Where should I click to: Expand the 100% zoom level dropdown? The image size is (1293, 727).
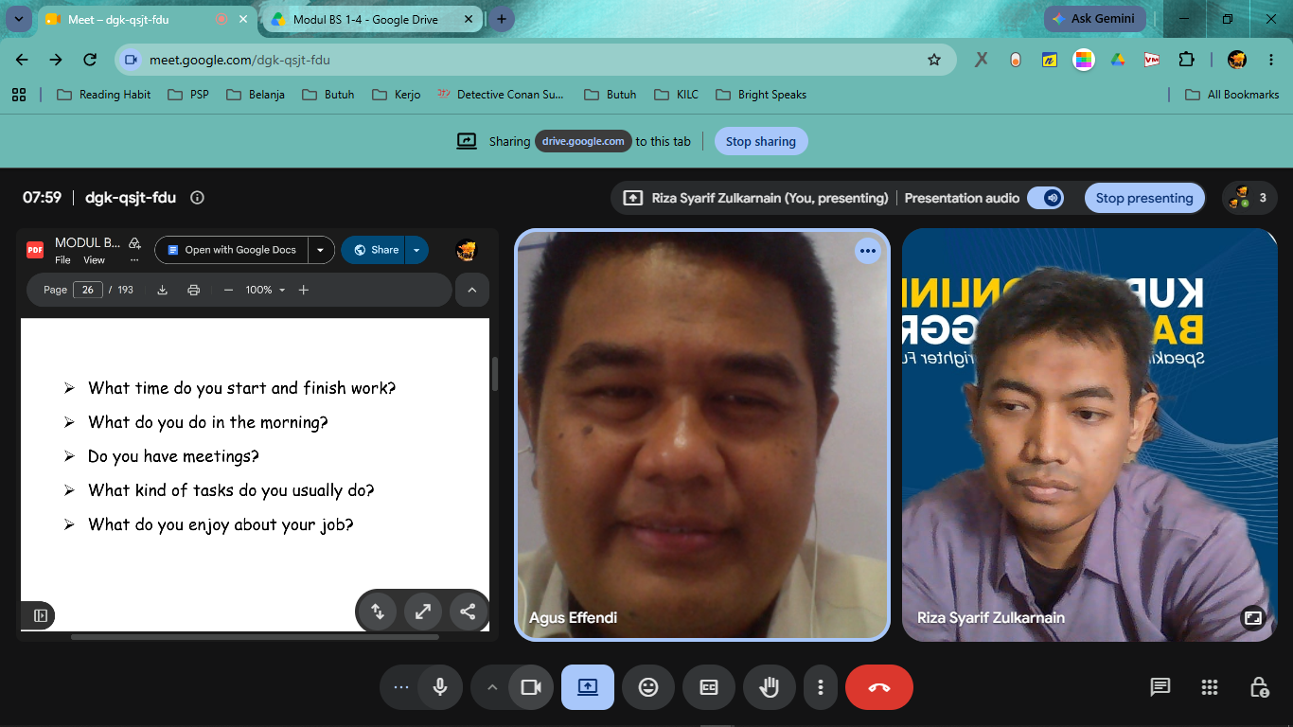[x=265, y=290]
